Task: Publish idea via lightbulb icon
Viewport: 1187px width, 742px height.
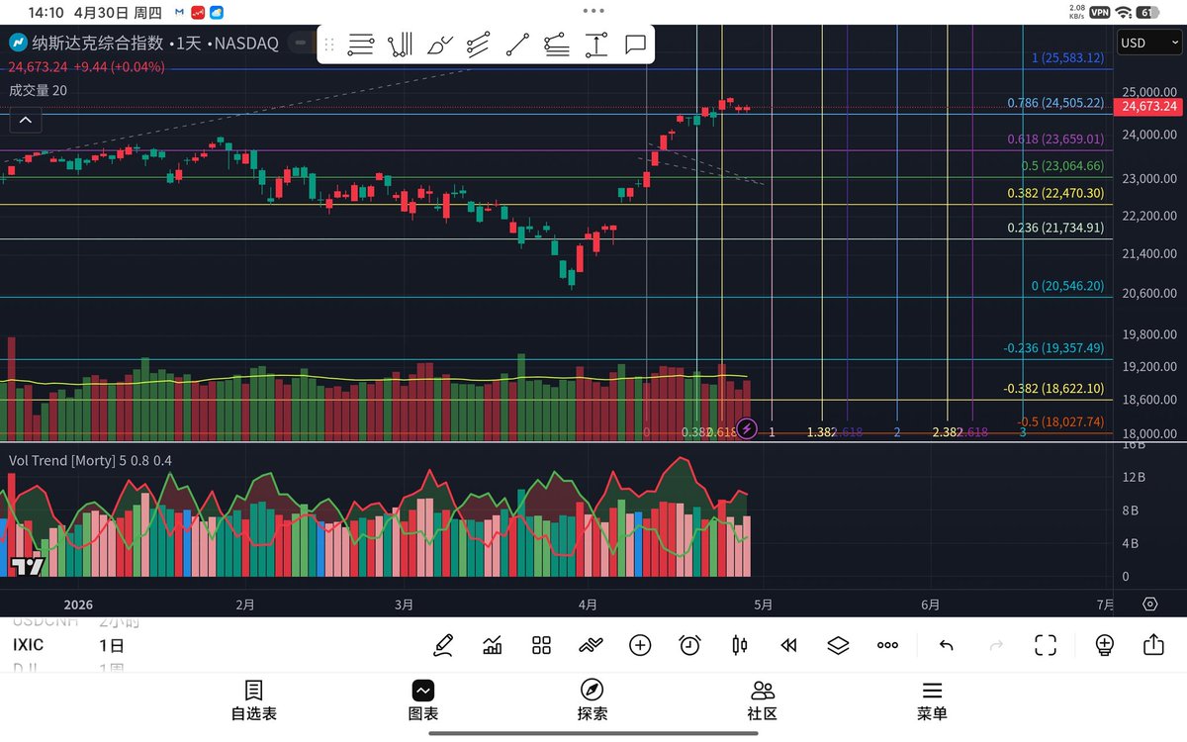Action: pyautogui.click(x=1105, y=645)
